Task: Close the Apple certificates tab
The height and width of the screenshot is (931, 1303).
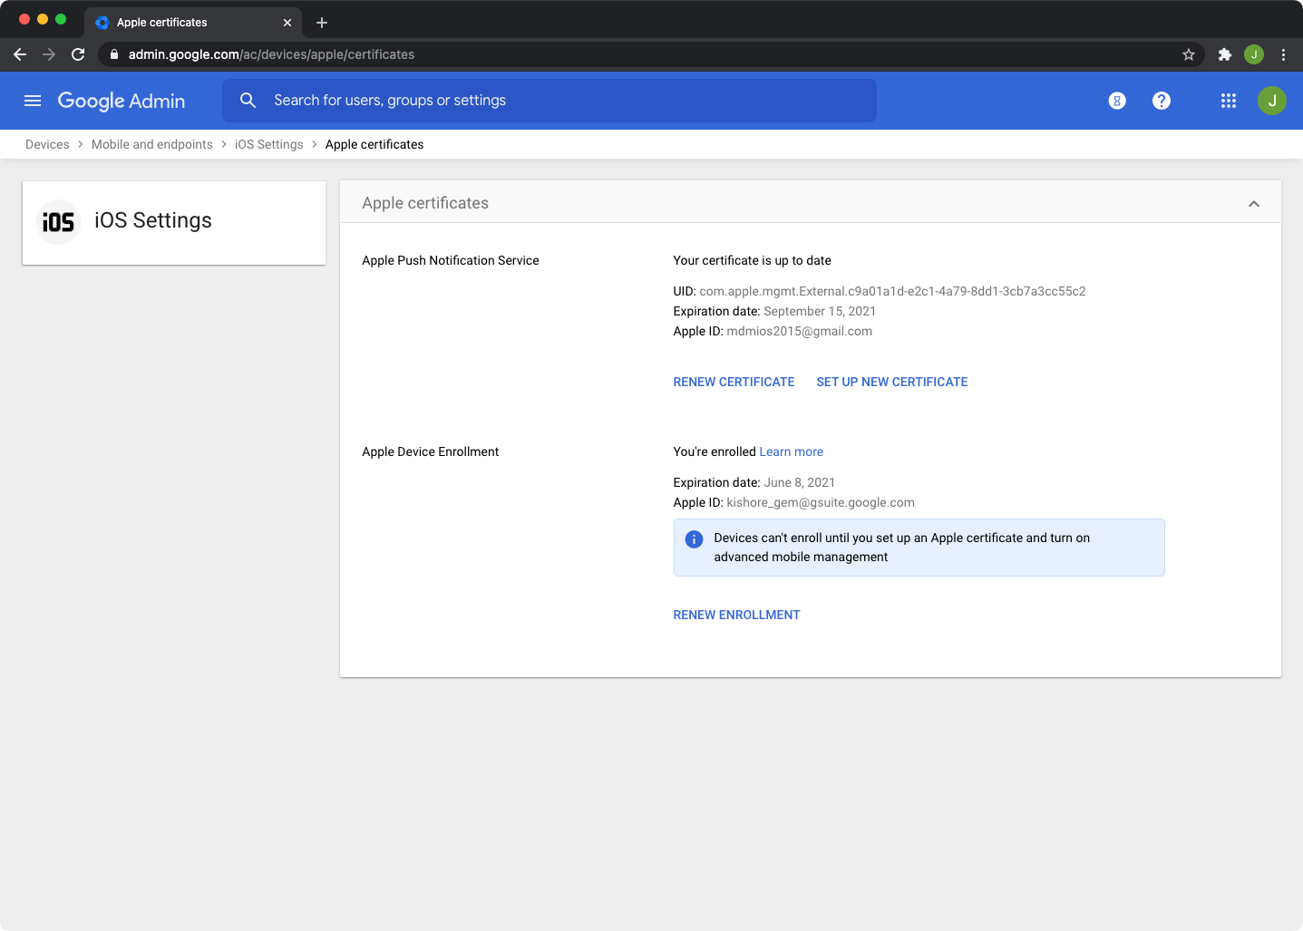Action: click(287, 23)
